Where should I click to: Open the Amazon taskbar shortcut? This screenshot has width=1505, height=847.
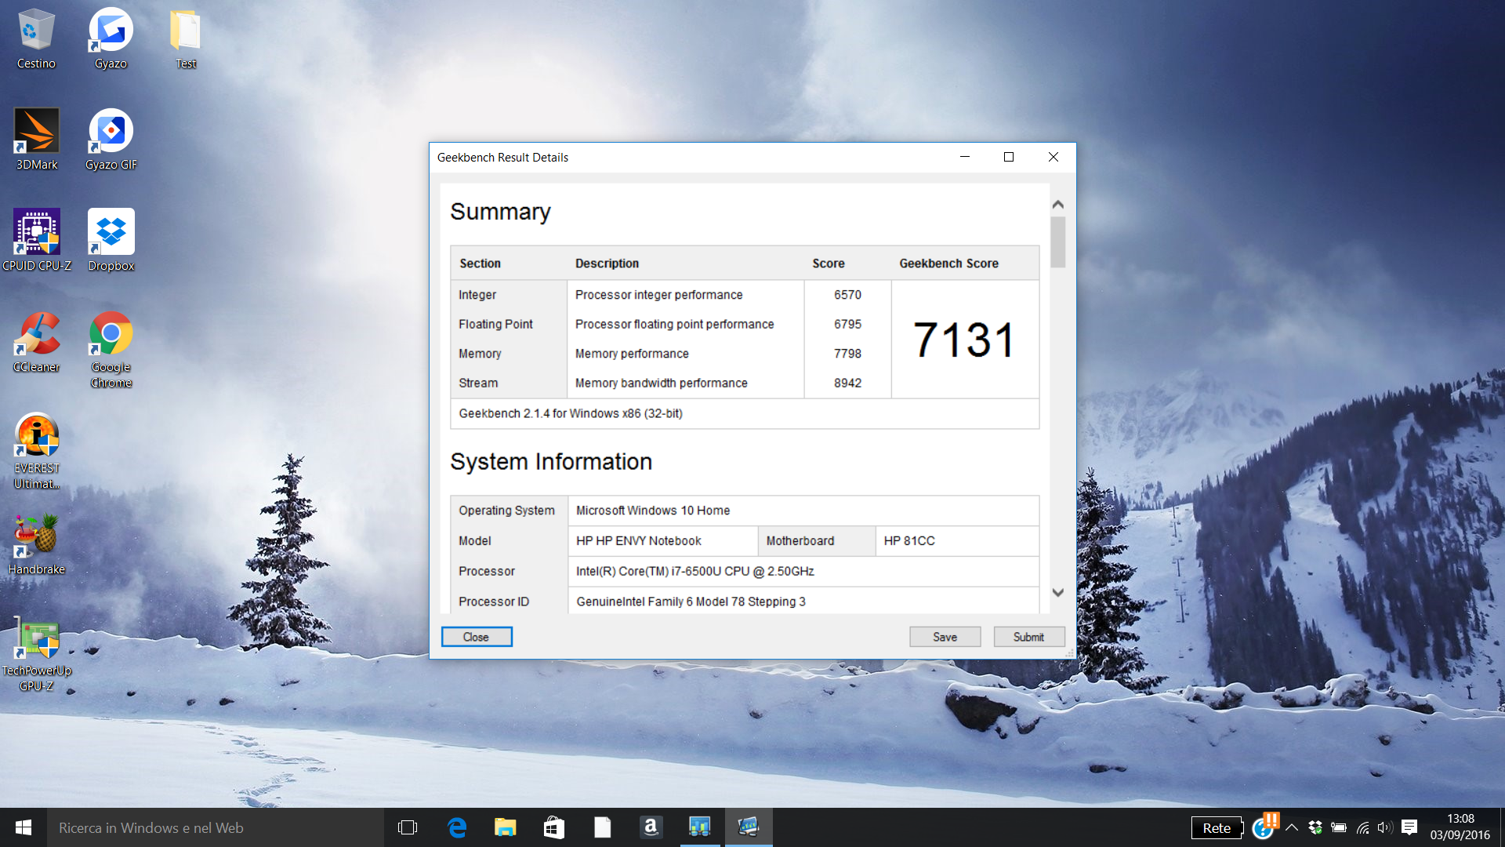tap(651, 827)
